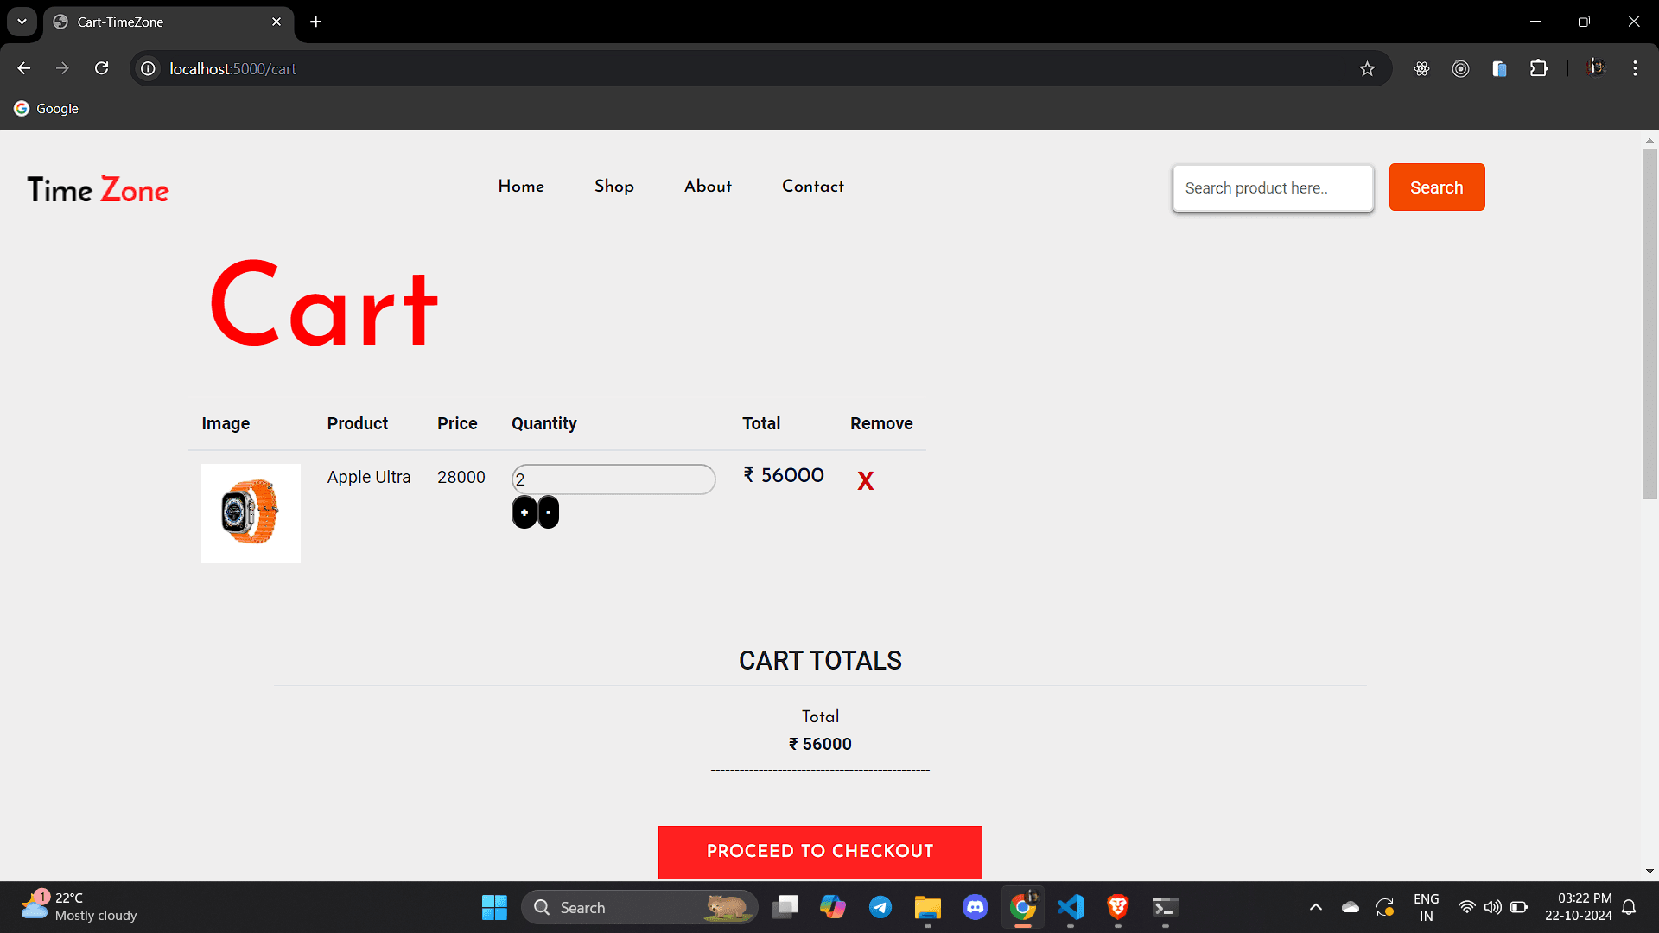Click the Time Zone logo
This screenshot has height=933, width=1659.
tap(98, 190)
